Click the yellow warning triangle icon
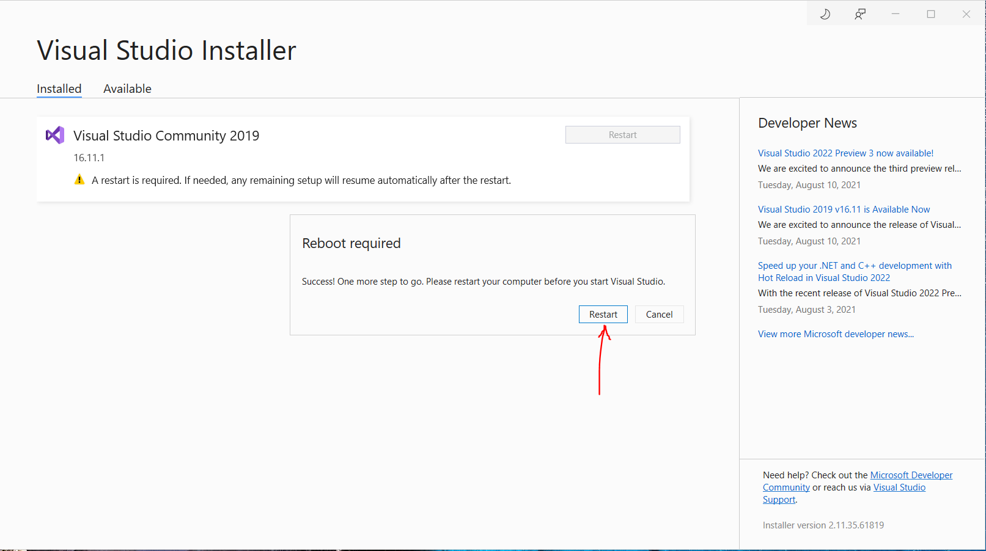Image resolution: width=986 pixels, height=551 pixels. pos(79,180)
